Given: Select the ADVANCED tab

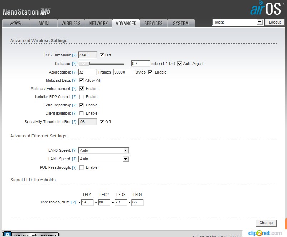Looking at the screenshot, I should (x=126, y=23).
